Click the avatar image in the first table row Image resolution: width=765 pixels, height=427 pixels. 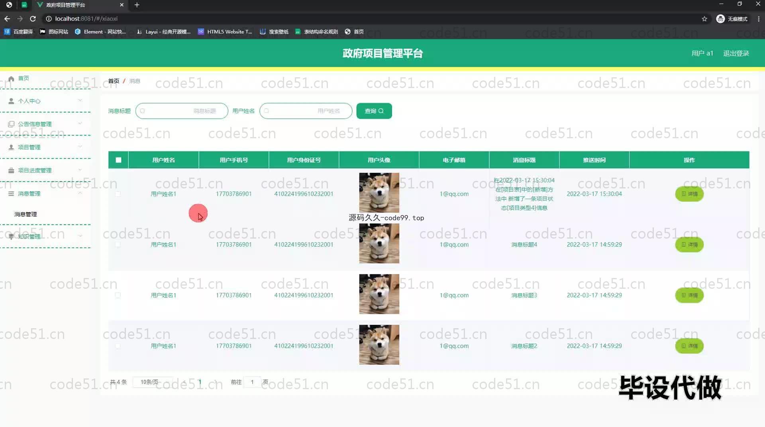379,192
